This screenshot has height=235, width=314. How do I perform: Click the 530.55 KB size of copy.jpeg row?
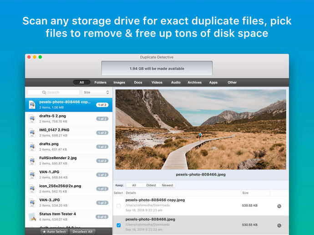[x=250, y=206]
